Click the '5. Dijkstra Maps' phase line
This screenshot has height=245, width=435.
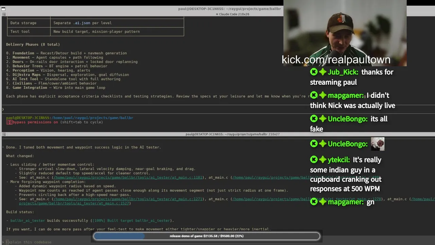click(x=67, y=75)
